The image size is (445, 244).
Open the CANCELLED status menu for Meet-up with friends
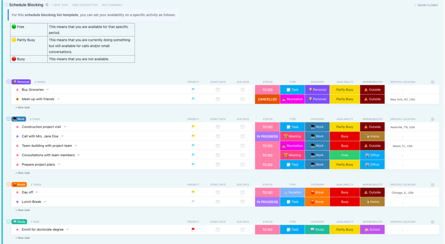click(267, 99)
